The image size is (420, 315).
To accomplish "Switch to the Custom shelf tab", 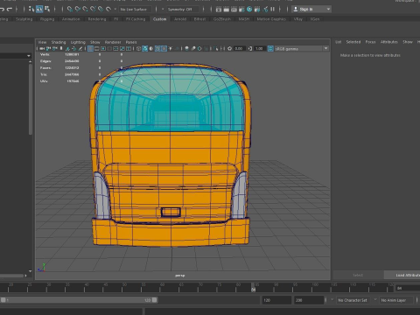I will coord(160,19).
